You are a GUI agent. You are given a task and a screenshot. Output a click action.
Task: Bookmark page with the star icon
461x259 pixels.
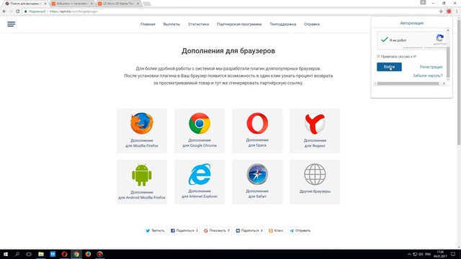pyautogui.click(x=441, y=12)
